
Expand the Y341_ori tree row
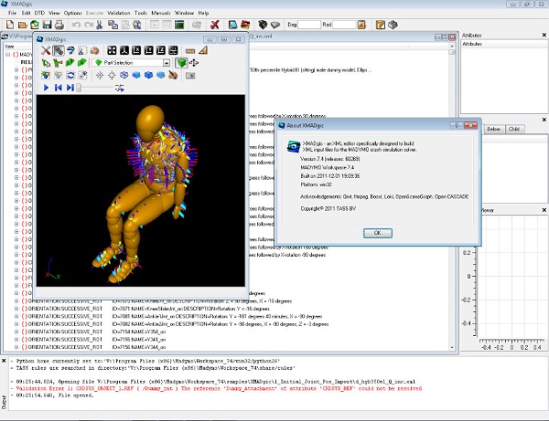[x=16, y=340]
